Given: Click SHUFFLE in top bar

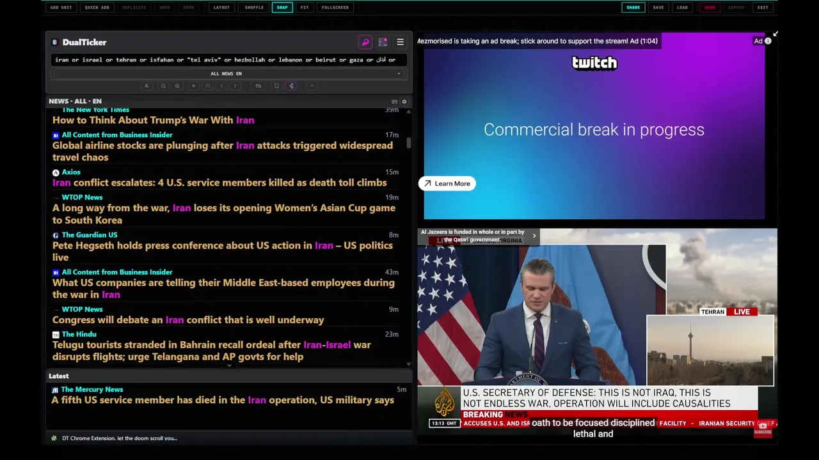Looking at the screenshot, I should tap(254, 8).
